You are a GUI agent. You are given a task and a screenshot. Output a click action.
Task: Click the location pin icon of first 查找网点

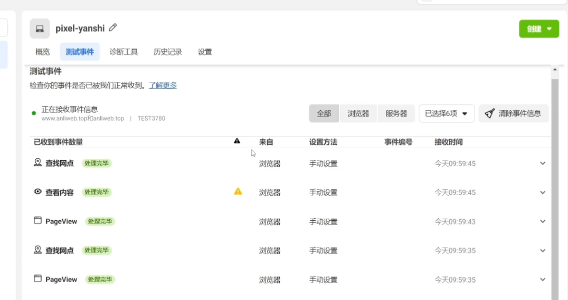click(37, 162)
